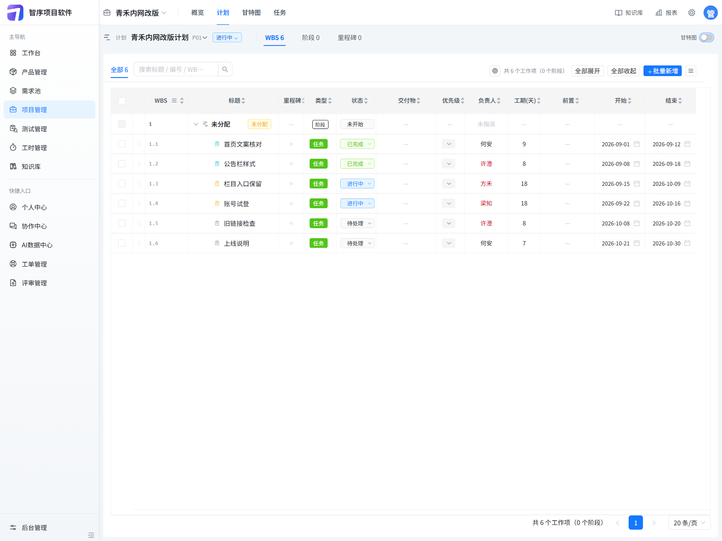
Task: Sort by 开始 column header
Action: (x=623, y=101)
